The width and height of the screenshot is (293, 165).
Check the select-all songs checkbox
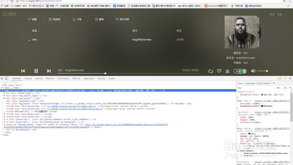[23, 31]
